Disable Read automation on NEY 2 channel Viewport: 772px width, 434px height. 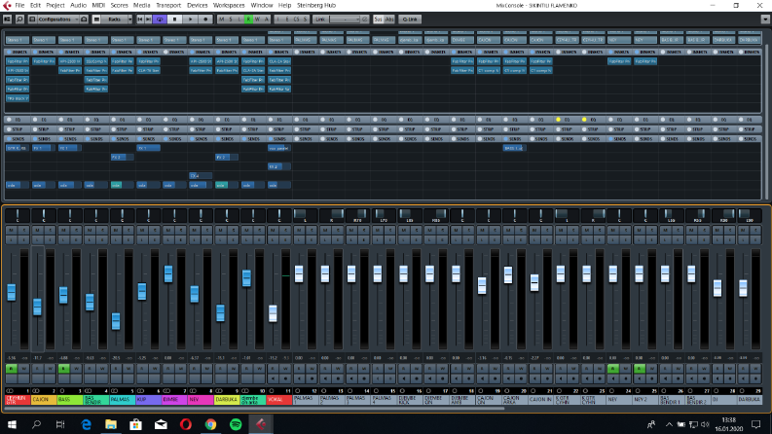[639, 369]
